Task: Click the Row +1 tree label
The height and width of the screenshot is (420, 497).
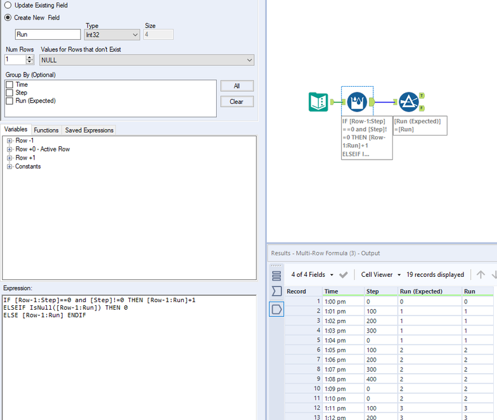Action: coord(25,158)
